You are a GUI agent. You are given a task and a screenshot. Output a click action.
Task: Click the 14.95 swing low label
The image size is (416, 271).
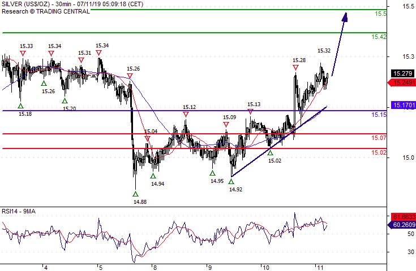pos(217,181)
